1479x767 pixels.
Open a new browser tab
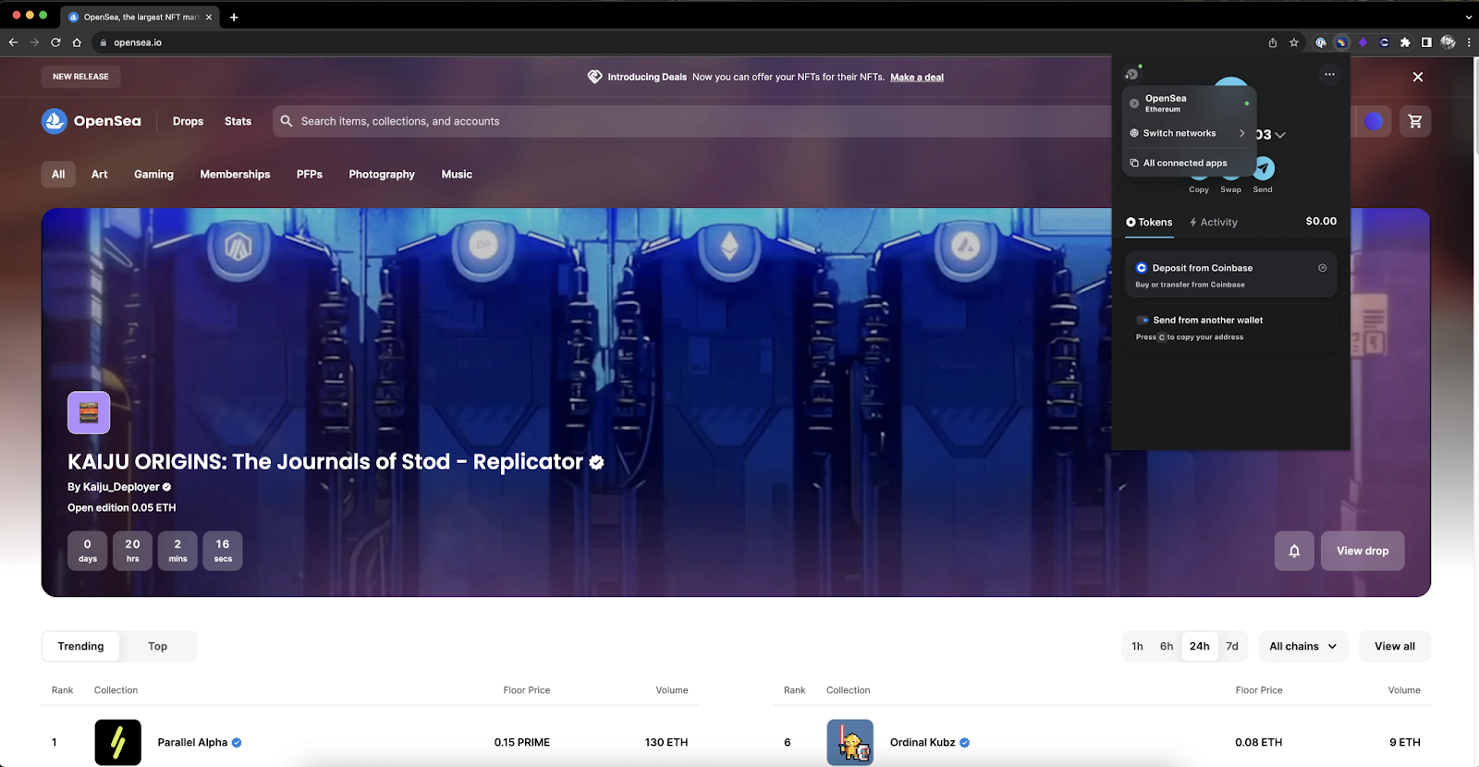[x=234, y=17]
